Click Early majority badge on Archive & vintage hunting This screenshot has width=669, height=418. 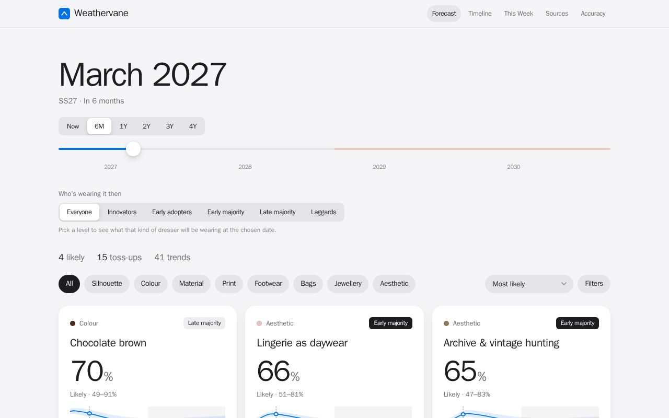[578, 323]
